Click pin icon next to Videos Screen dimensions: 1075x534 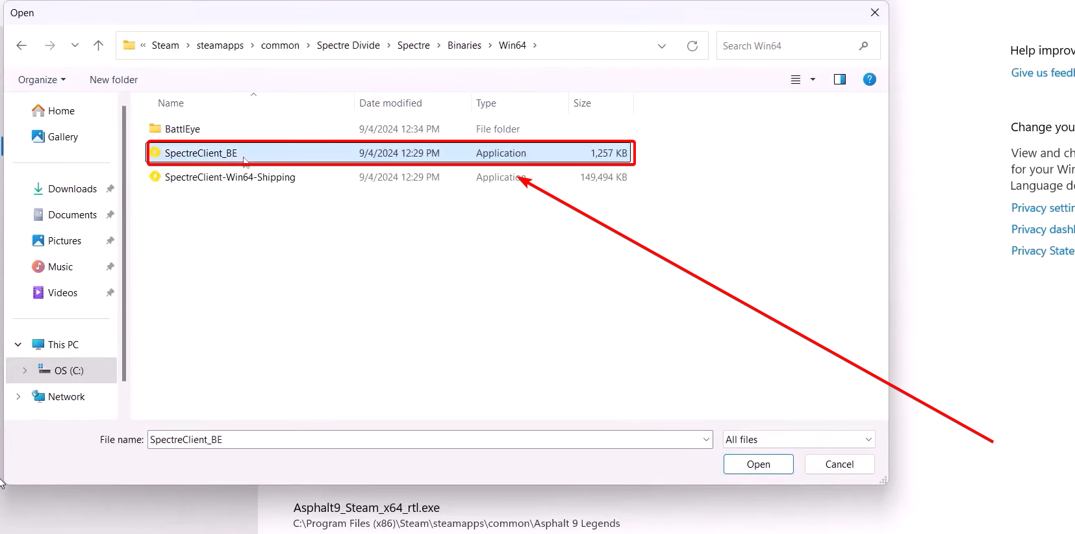tap(110, 293)
